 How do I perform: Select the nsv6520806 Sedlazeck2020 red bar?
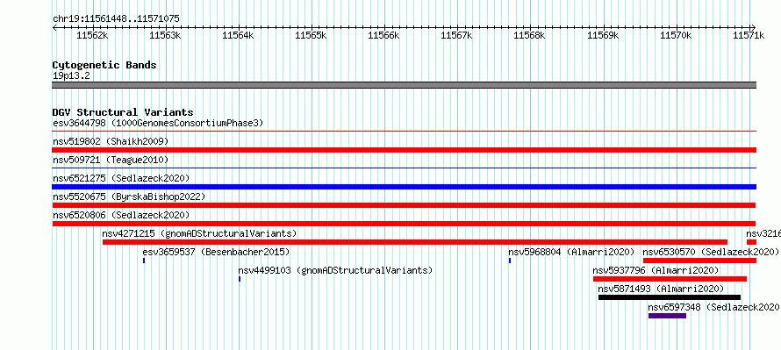pyautogui.click(x=404, y=224)
